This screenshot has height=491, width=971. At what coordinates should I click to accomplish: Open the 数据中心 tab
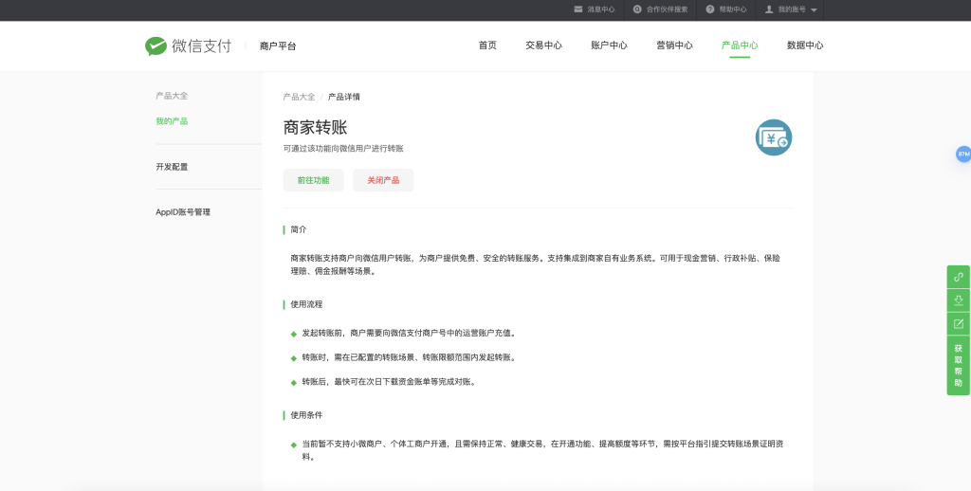click(x=805, y=45)
